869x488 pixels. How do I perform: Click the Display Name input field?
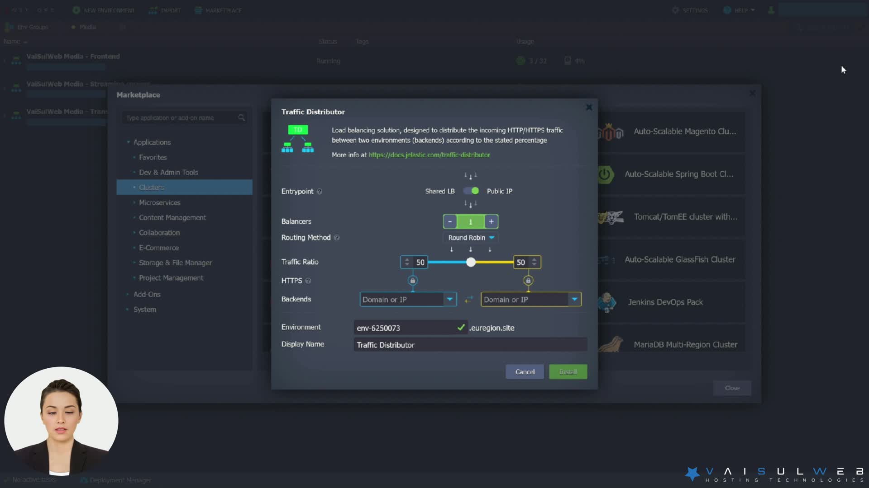click(470, 344)
